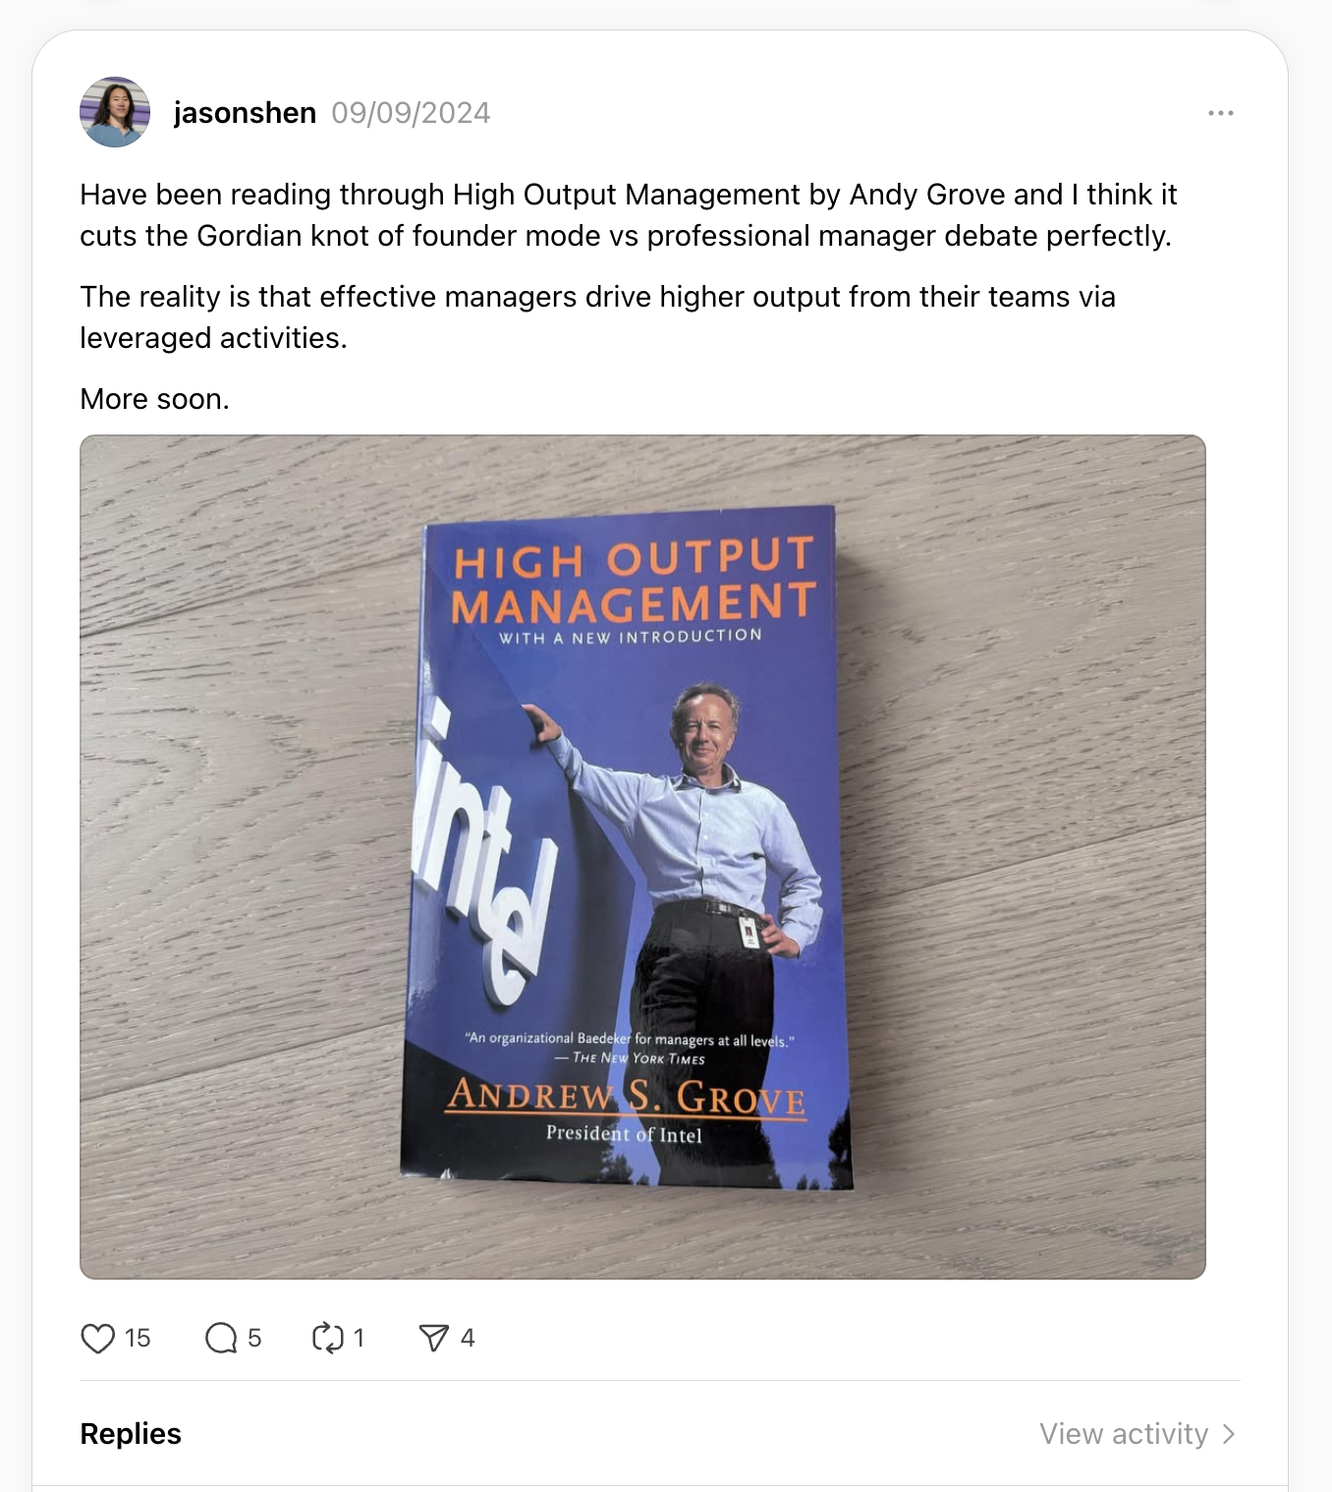Click jasonshen's profile avatar
This screenshot has height=1492, width=1332.
pyautogui.click(x=115, y=112)
